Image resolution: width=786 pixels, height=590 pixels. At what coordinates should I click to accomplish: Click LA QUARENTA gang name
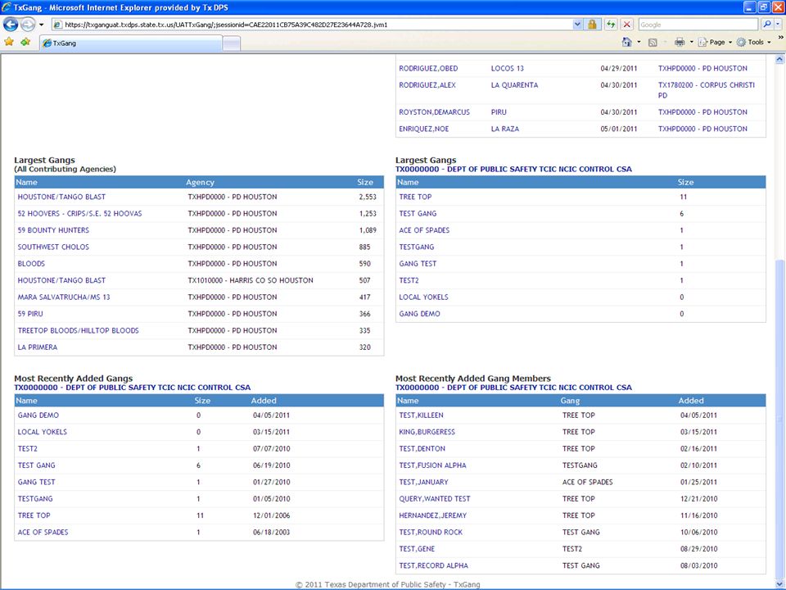(514, 84)
